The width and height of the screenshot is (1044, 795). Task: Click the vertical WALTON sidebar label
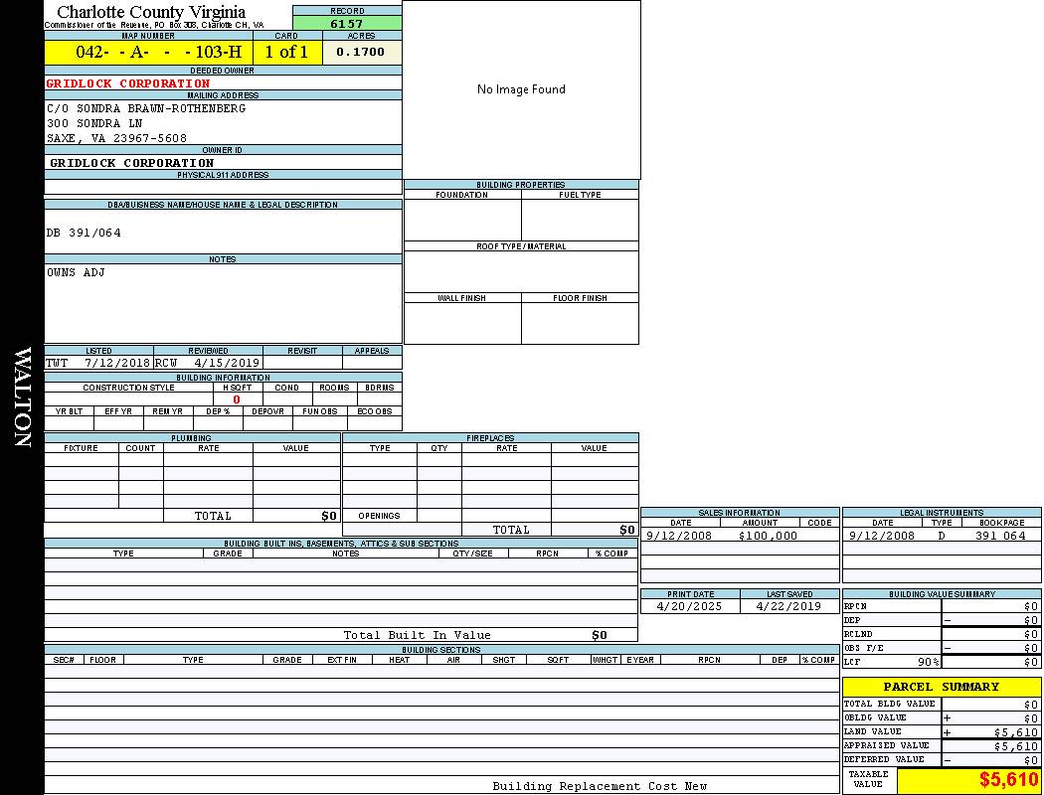pos(22,397)
